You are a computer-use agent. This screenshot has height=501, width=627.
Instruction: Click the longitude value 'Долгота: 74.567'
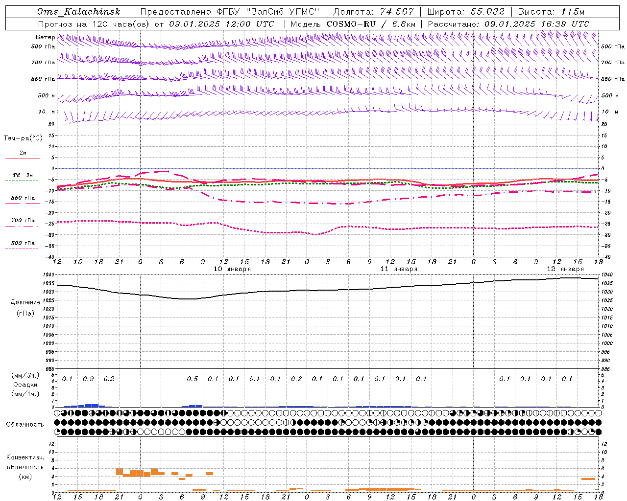coord(374,12)
